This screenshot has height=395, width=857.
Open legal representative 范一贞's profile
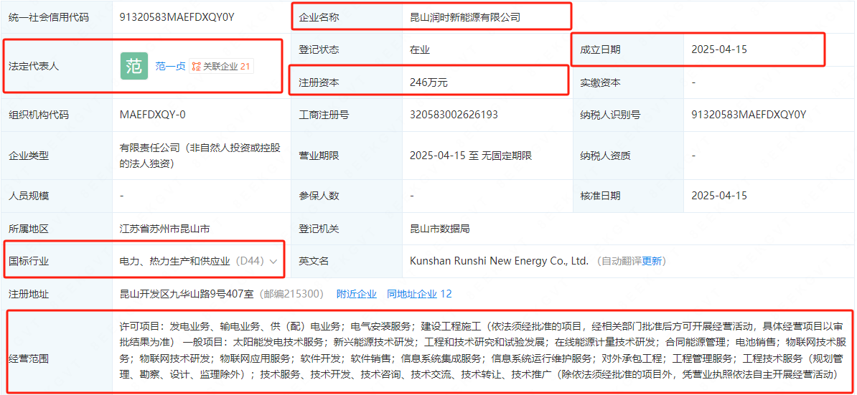coord(170,66)
